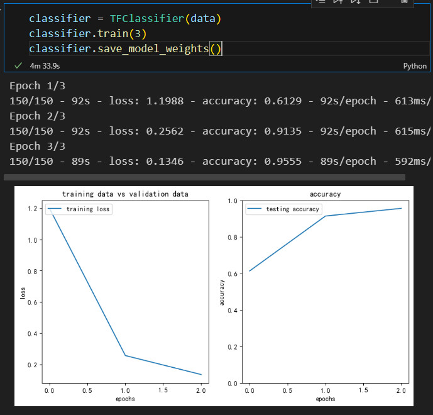This screenshot has height=415, width=433.
Task: Click the TFClassifier class name in code
Action: (x=147, y=19)
